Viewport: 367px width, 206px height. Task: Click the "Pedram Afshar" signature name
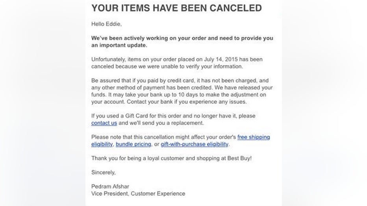[110, 187]
